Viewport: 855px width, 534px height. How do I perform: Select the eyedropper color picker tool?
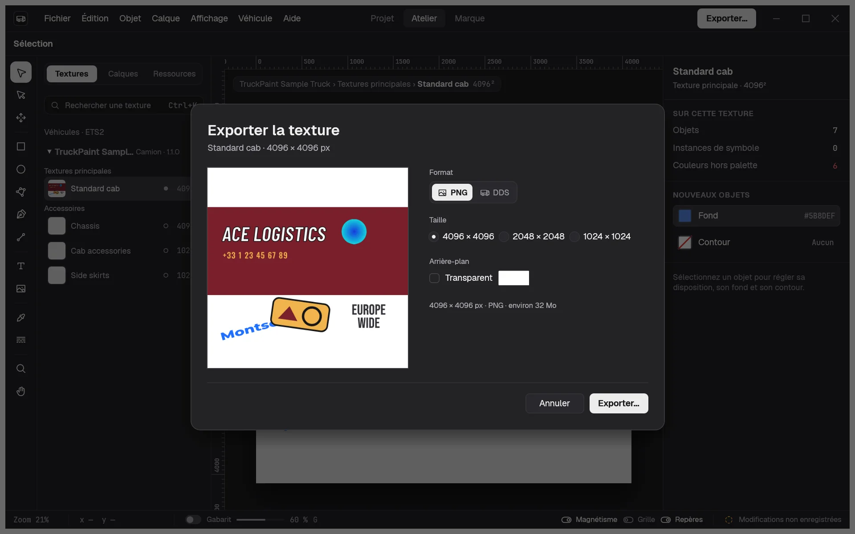point(21,317)
